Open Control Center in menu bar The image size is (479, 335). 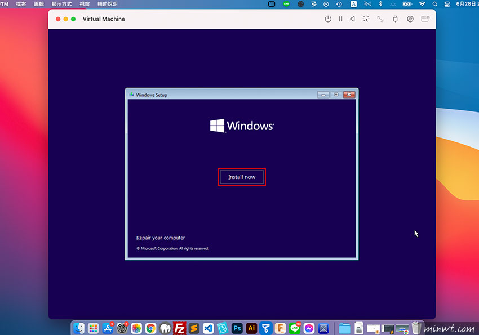click(x=447, y=4)
